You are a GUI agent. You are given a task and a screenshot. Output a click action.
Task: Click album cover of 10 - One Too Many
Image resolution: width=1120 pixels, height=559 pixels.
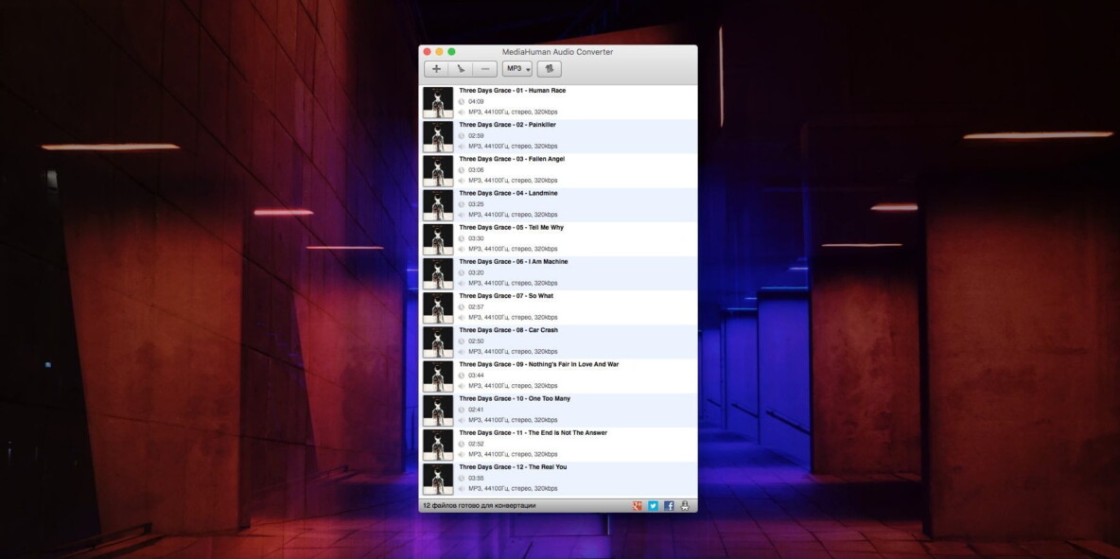pos(438,411)
